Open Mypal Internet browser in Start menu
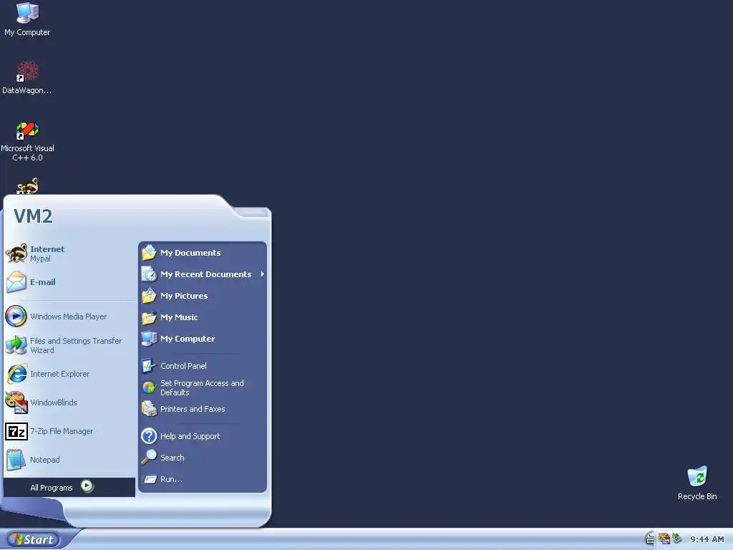The width and height of the screenshot is (733, 550). [69, 254]
